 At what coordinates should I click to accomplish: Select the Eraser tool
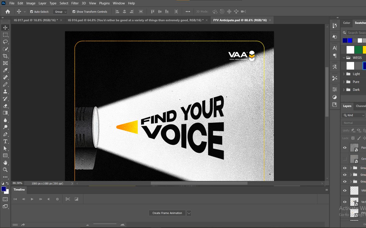pyautogui.click(x=5, y=106)
